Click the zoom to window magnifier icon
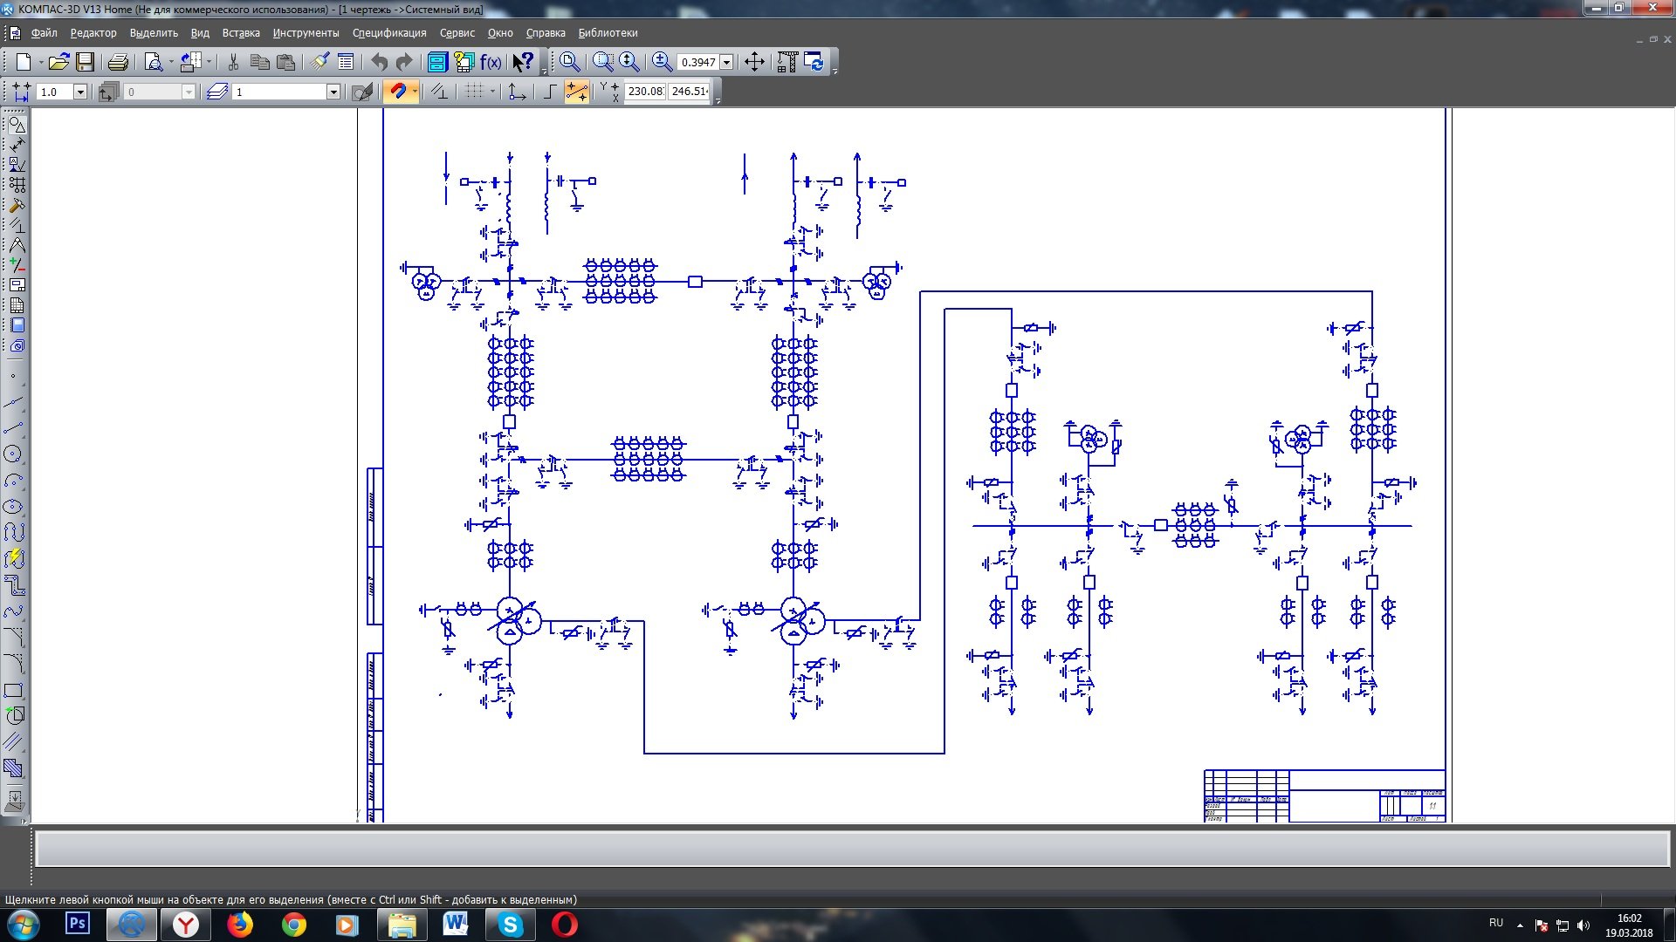This screenshot has width=1676, height=942. click(x=603, y=62)
